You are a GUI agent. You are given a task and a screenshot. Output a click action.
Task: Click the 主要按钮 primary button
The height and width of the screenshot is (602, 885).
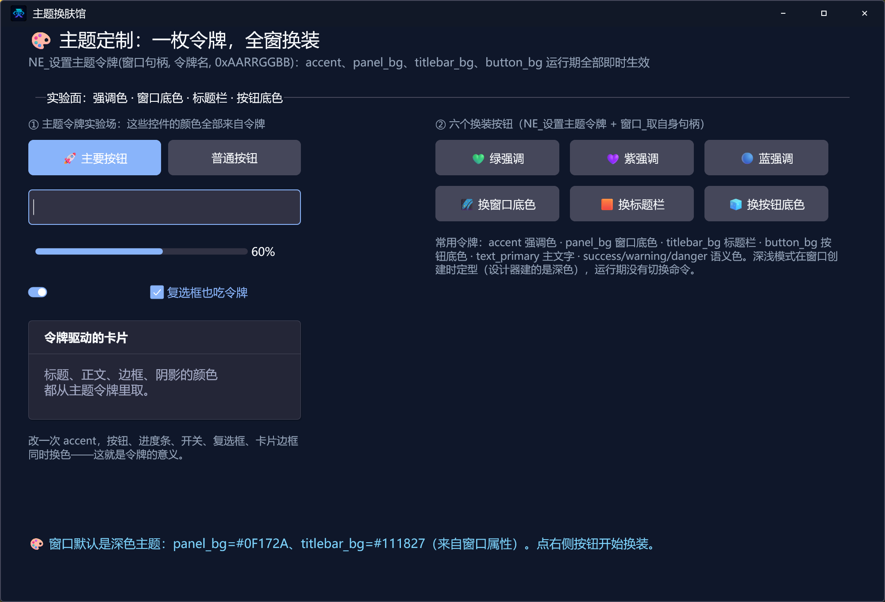tap(95, 158)
